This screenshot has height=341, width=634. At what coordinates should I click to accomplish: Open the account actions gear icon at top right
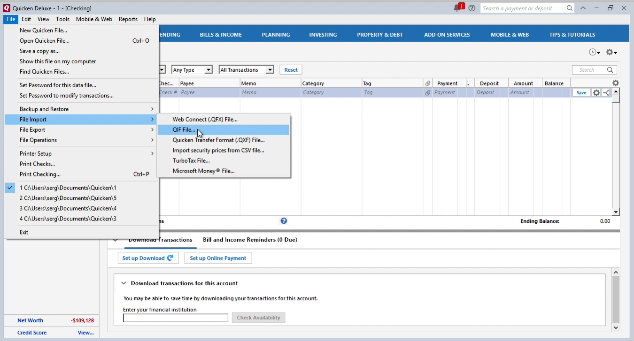(x=611, y=53)
